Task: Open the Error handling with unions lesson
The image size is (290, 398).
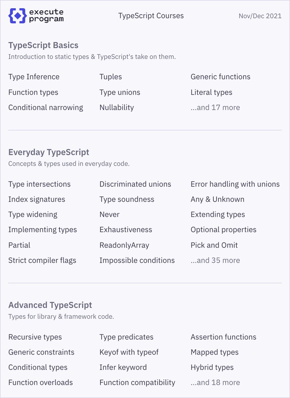Action: tap(235, 184)
